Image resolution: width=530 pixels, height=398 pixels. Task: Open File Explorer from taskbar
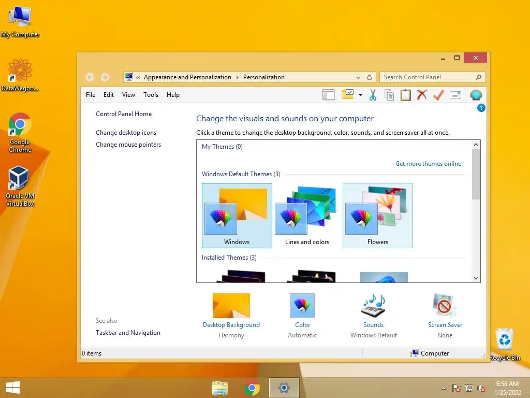pos(219,388)
